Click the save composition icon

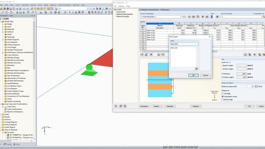click(193, 17)
